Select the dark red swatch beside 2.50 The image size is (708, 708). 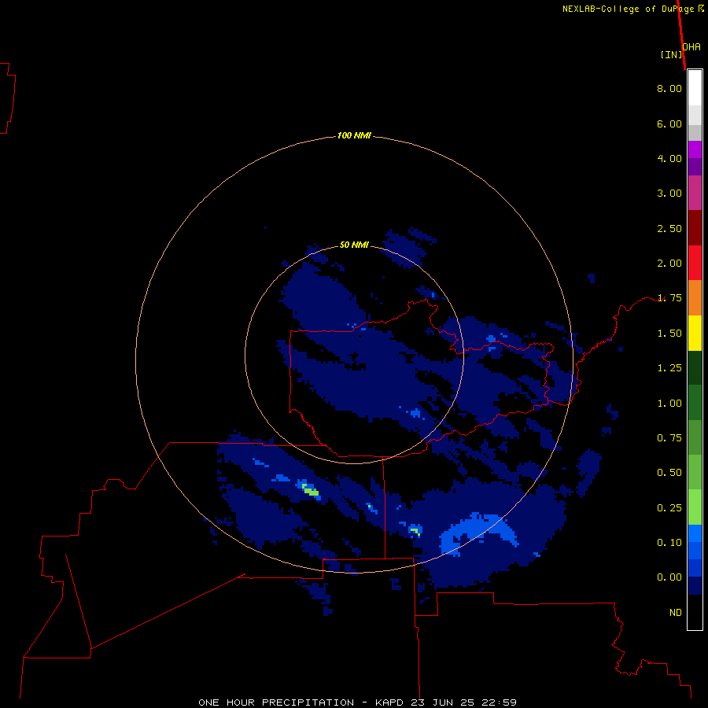tap(695, 227)
